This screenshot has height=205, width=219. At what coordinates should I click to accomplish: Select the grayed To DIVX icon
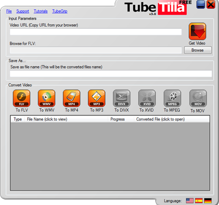tap(122, 98)
